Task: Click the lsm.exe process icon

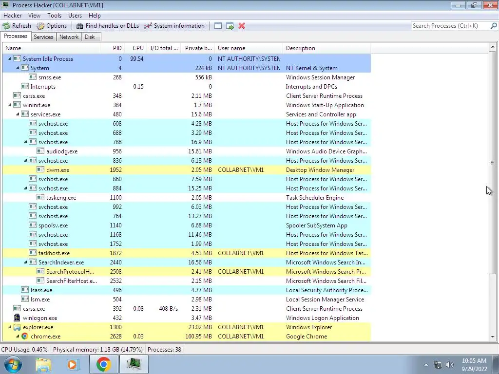Action: 25,299
